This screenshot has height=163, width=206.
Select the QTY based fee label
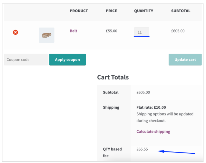point(112,152)
